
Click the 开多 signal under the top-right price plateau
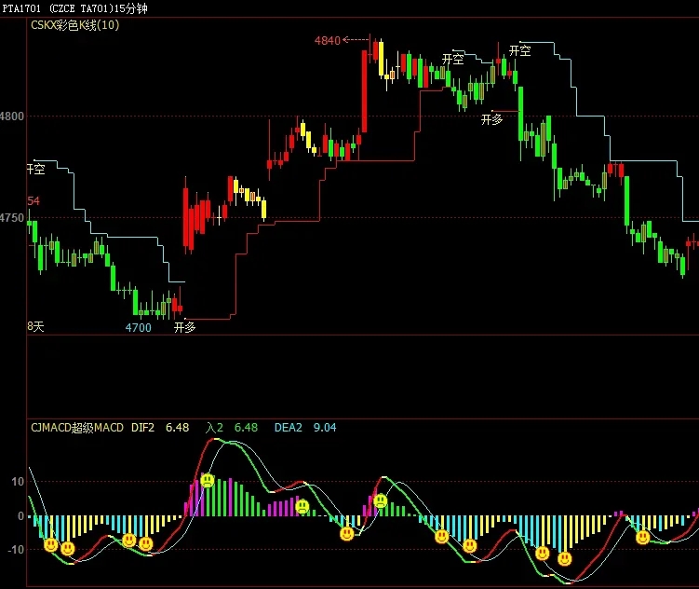[x=491, y=119]
